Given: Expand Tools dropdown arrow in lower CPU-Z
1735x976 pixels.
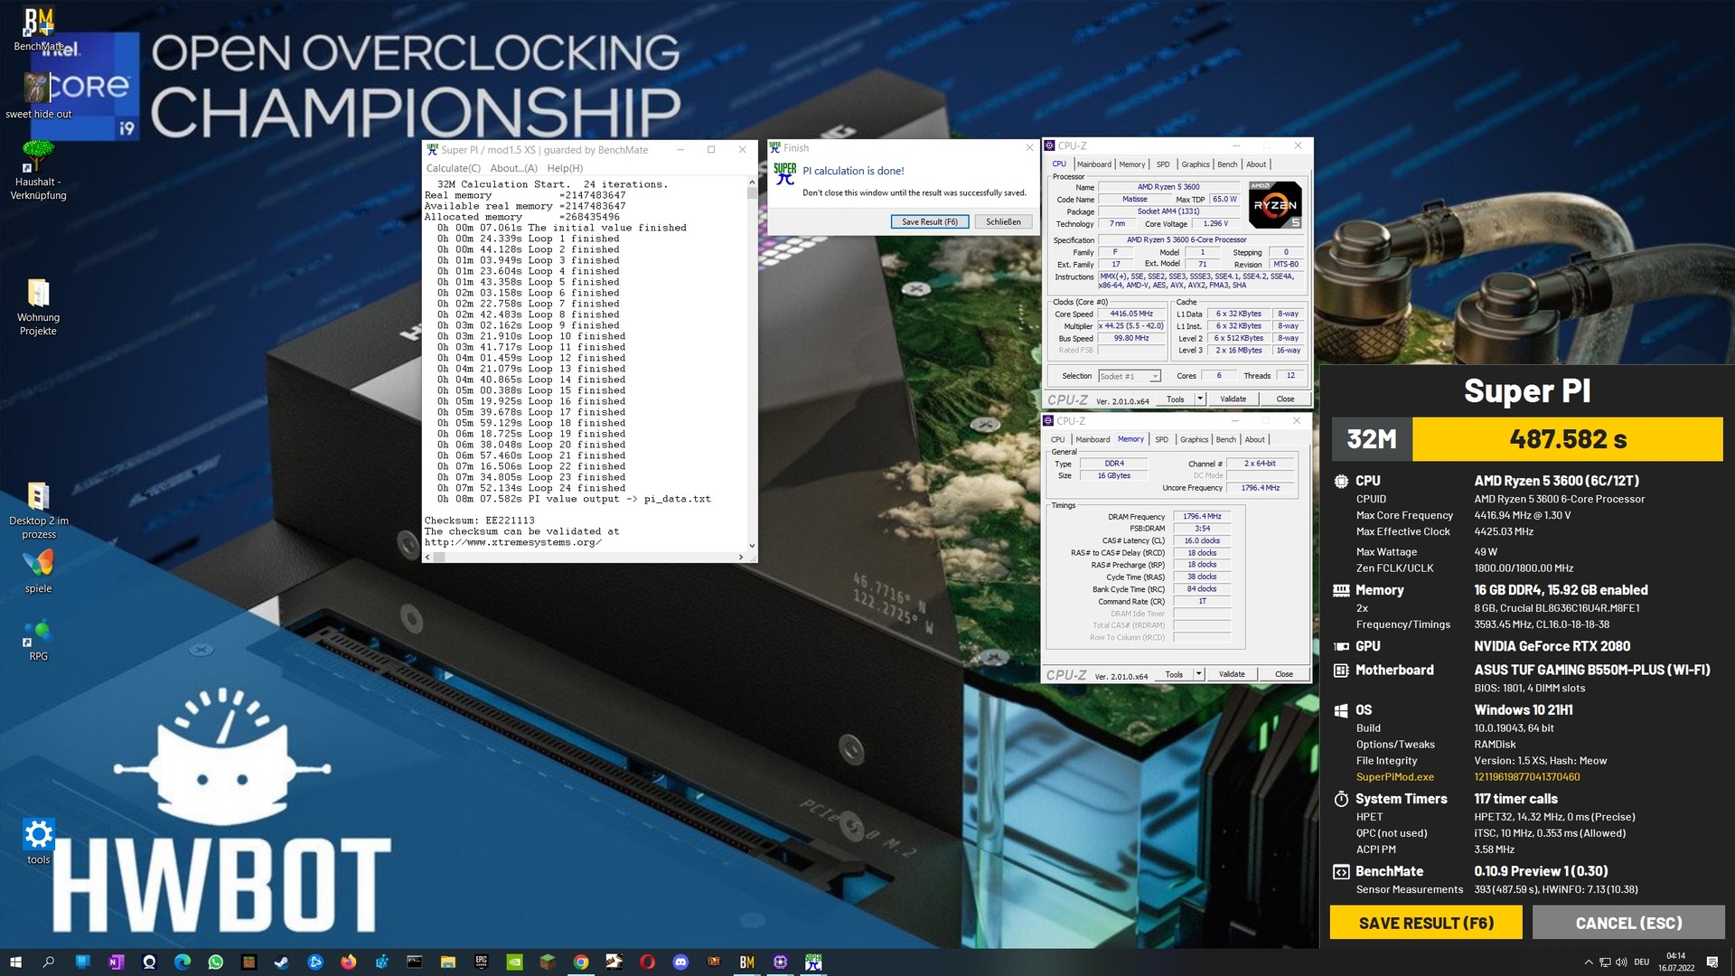Looking at the screenshot, I should 1198,674.
